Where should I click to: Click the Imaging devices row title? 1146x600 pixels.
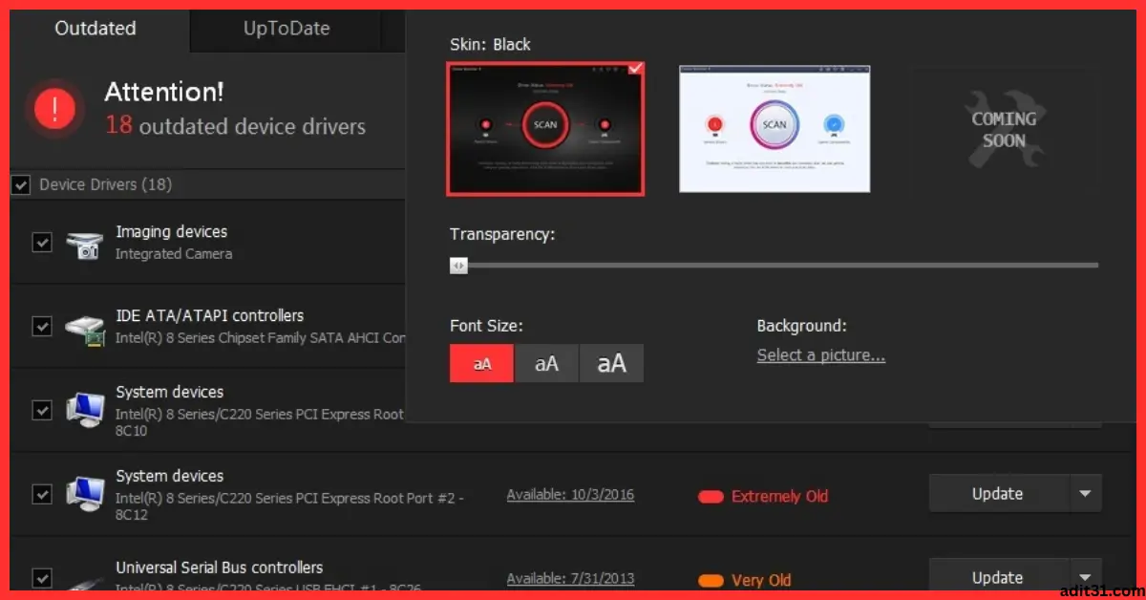[172, 231]
